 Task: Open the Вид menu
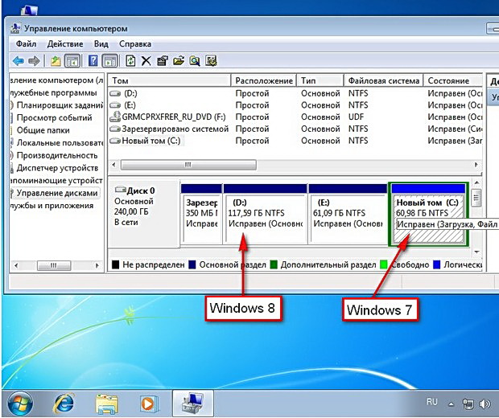coord(101,43)
